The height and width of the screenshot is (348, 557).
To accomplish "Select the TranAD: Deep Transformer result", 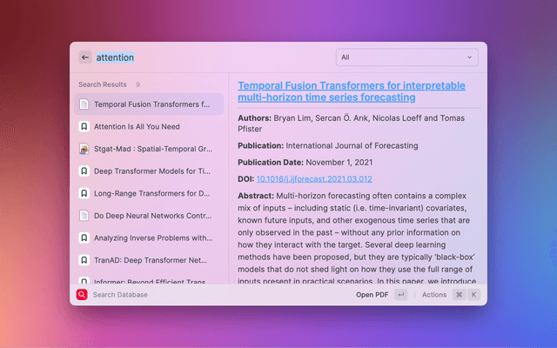I will pos(148,260).
